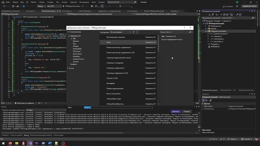
Task: Click the Добавить button in dialog
Action: pos(175,112)
